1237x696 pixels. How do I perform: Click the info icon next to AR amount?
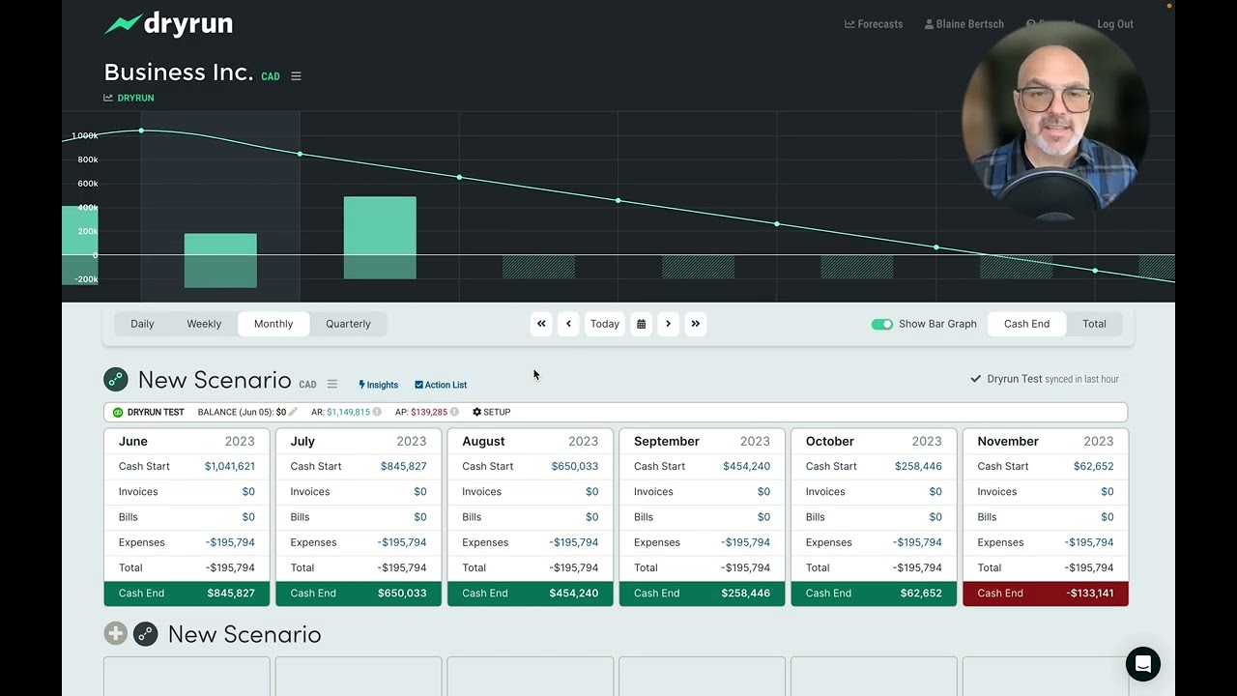coord(377,412)
